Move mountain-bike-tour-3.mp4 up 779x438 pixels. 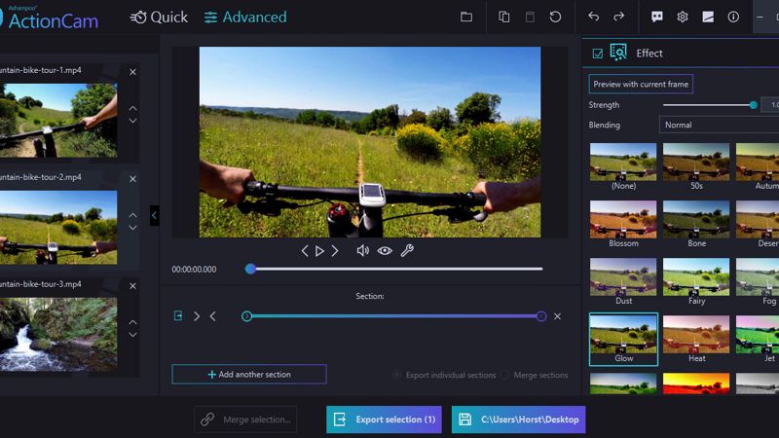(x=132, y=322)
